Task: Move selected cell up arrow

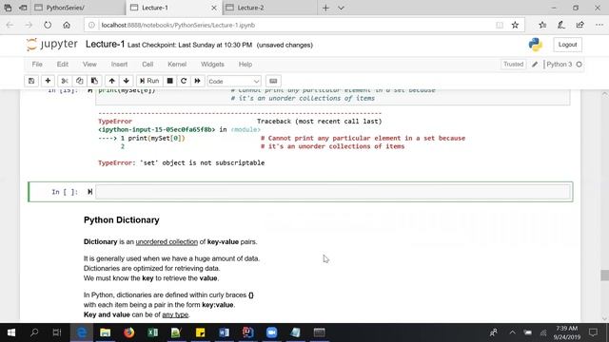Action: point(112,81)
